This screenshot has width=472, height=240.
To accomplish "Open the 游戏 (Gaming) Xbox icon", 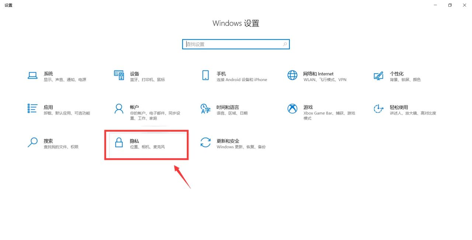I will click(292, 109).
